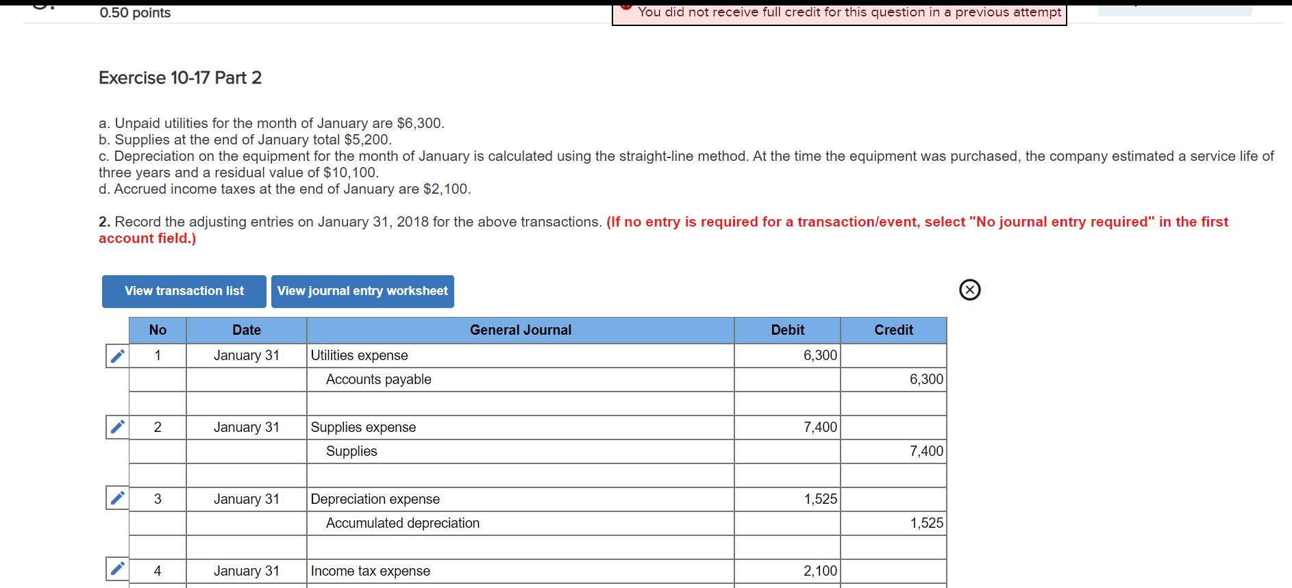Image resolution: width=1292 pixels, height=588 pixels.
Task: Click the 6,300 debit for Utilities expense
Action: coord(788,355)
